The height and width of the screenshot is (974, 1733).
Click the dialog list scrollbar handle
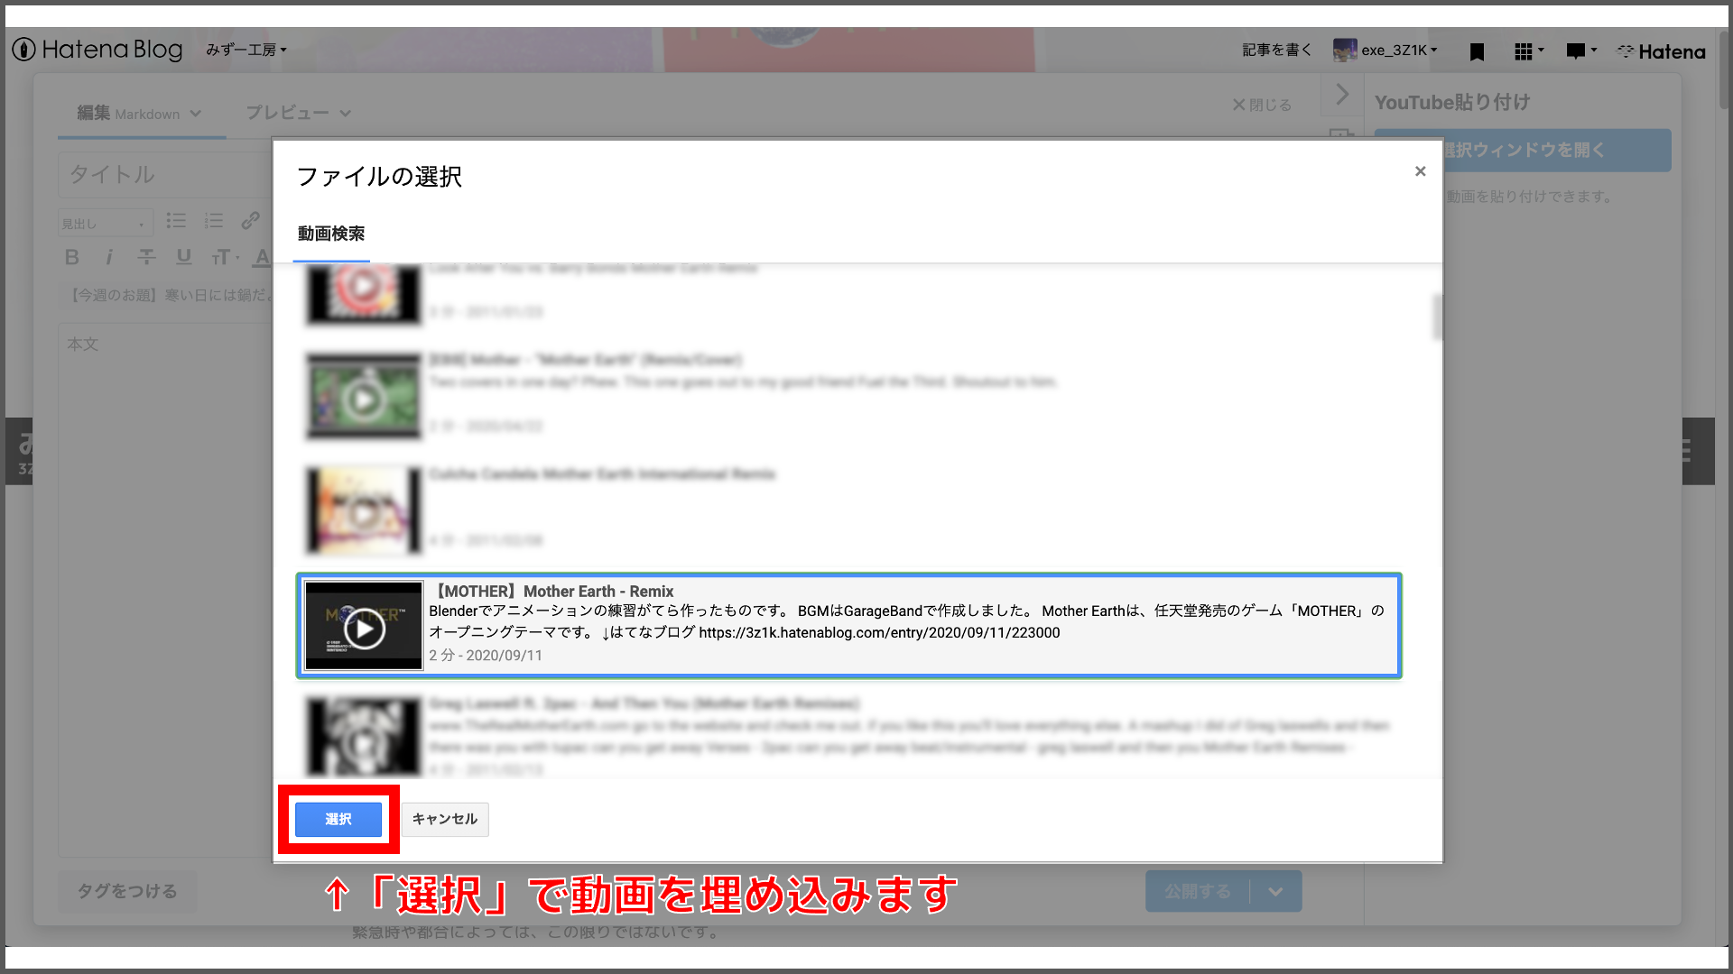pos(1438,317)
